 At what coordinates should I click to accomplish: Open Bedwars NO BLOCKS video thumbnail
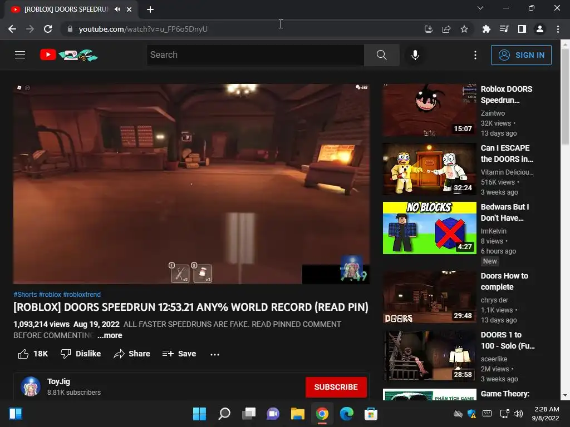429,228
